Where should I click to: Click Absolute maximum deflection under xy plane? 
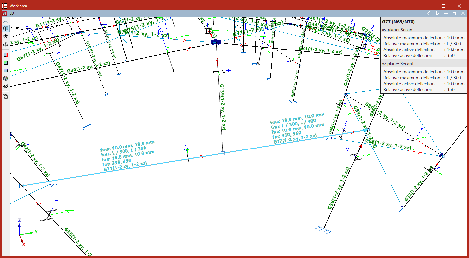click(x=424, y=38)
